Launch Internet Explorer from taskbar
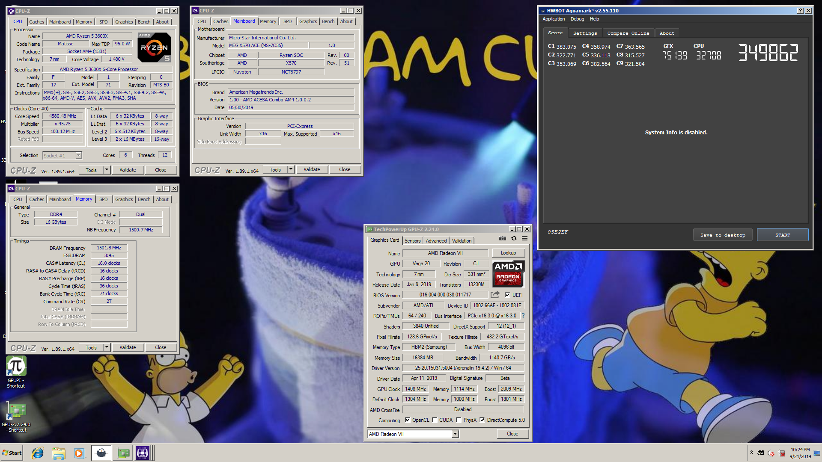Viewport: 822px width, 462px height. pos(38,453)
